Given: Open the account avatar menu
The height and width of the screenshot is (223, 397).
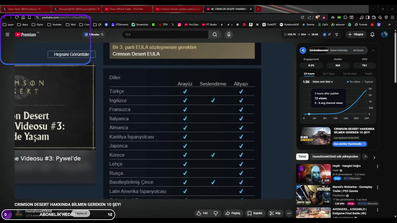Looking at the screenshot, I should 384,34.
